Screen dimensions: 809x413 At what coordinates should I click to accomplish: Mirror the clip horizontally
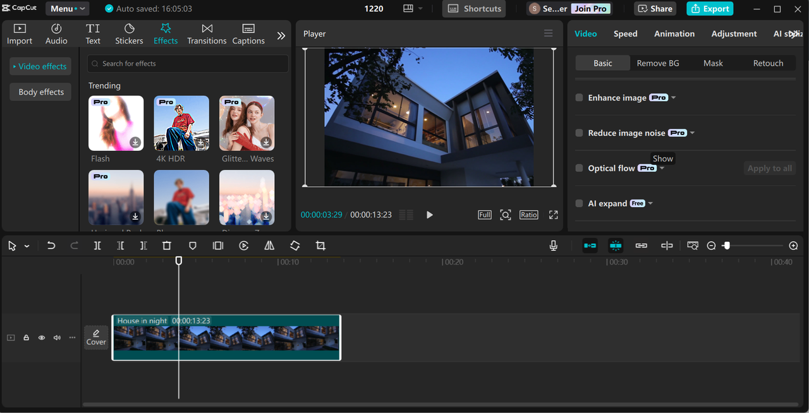[269, 246]
